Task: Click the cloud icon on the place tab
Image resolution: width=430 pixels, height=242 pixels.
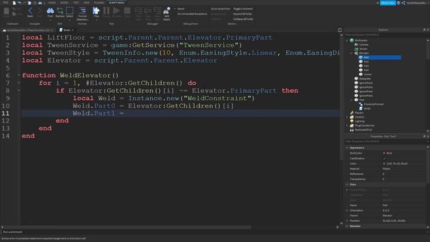Action: click(x=5, y=30)
